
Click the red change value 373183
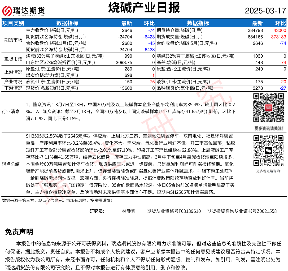pos(278,37)
